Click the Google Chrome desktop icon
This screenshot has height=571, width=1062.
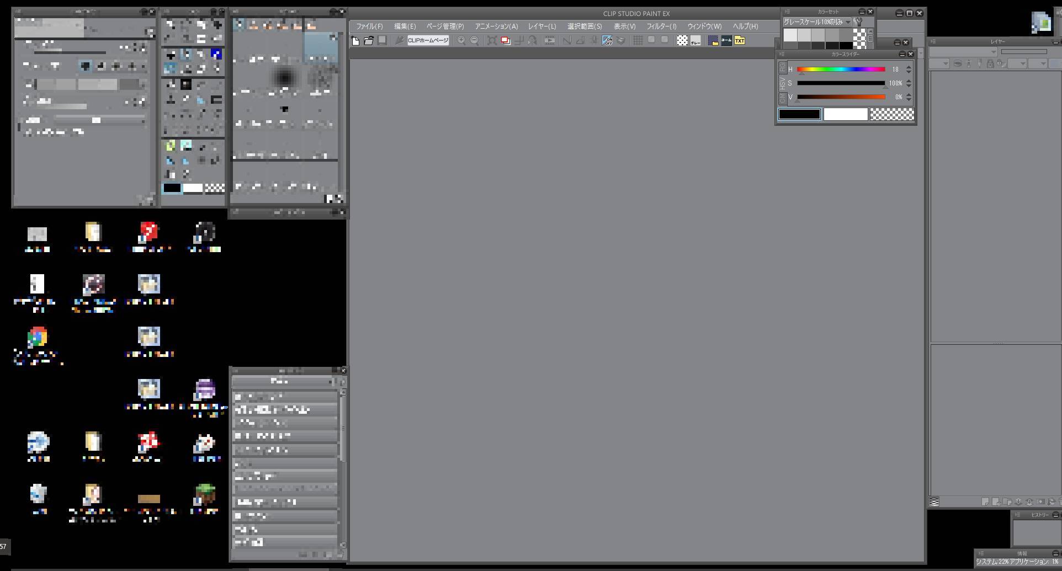(38, 337)
